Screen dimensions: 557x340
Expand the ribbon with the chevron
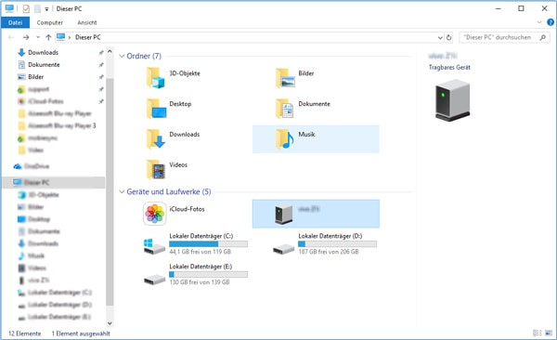click(x=539, y=22)
